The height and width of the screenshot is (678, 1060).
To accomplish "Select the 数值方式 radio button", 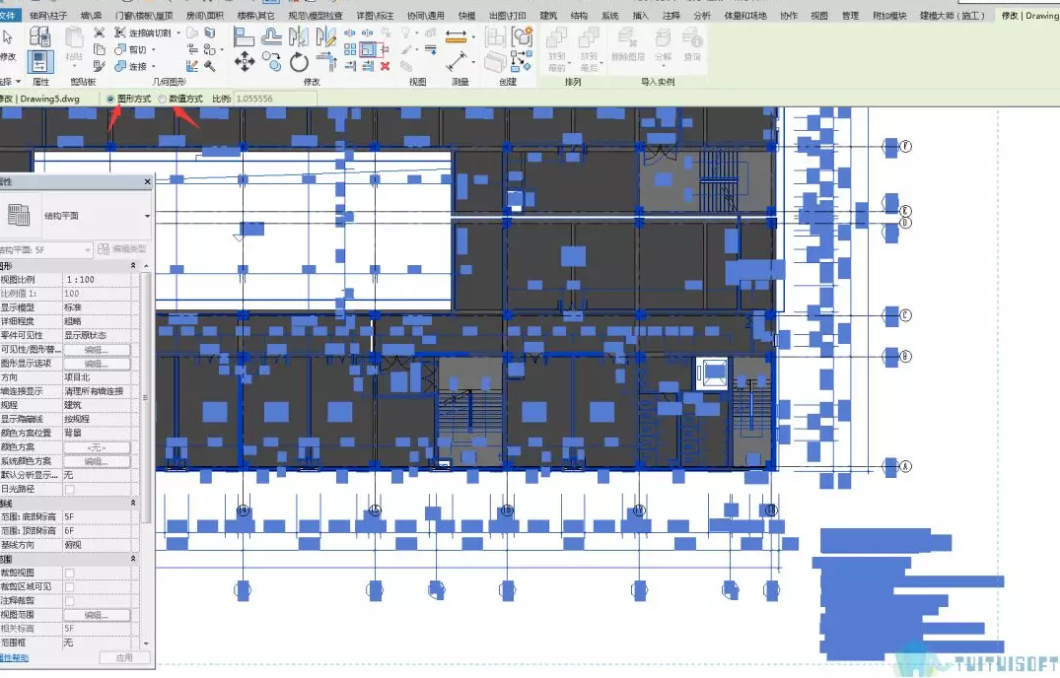I will tap(163, 99).
